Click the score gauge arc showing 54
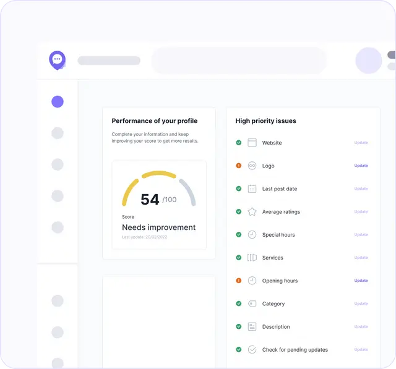 [x=159, y=189]
